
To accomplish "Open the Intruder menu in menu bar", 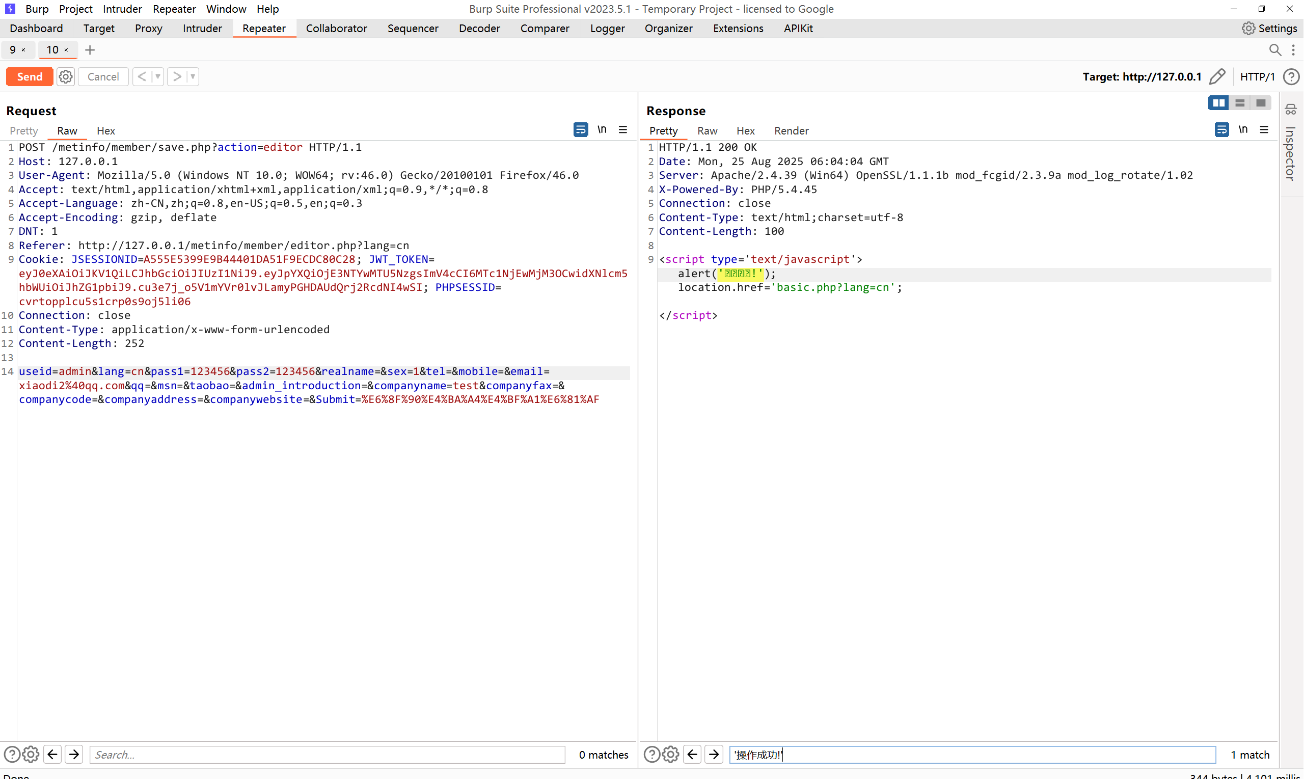I will 122,9.
